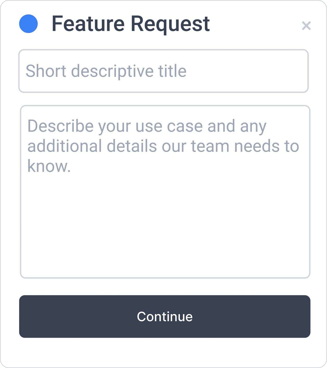
Task: Click inside the "Describe your use case" box
Action: (165, 192)
